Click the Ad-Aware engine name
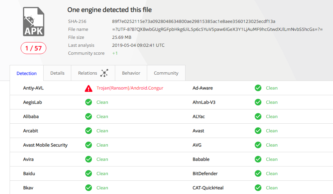The height and width of the screenshot is (194, 333). (202, 88)
